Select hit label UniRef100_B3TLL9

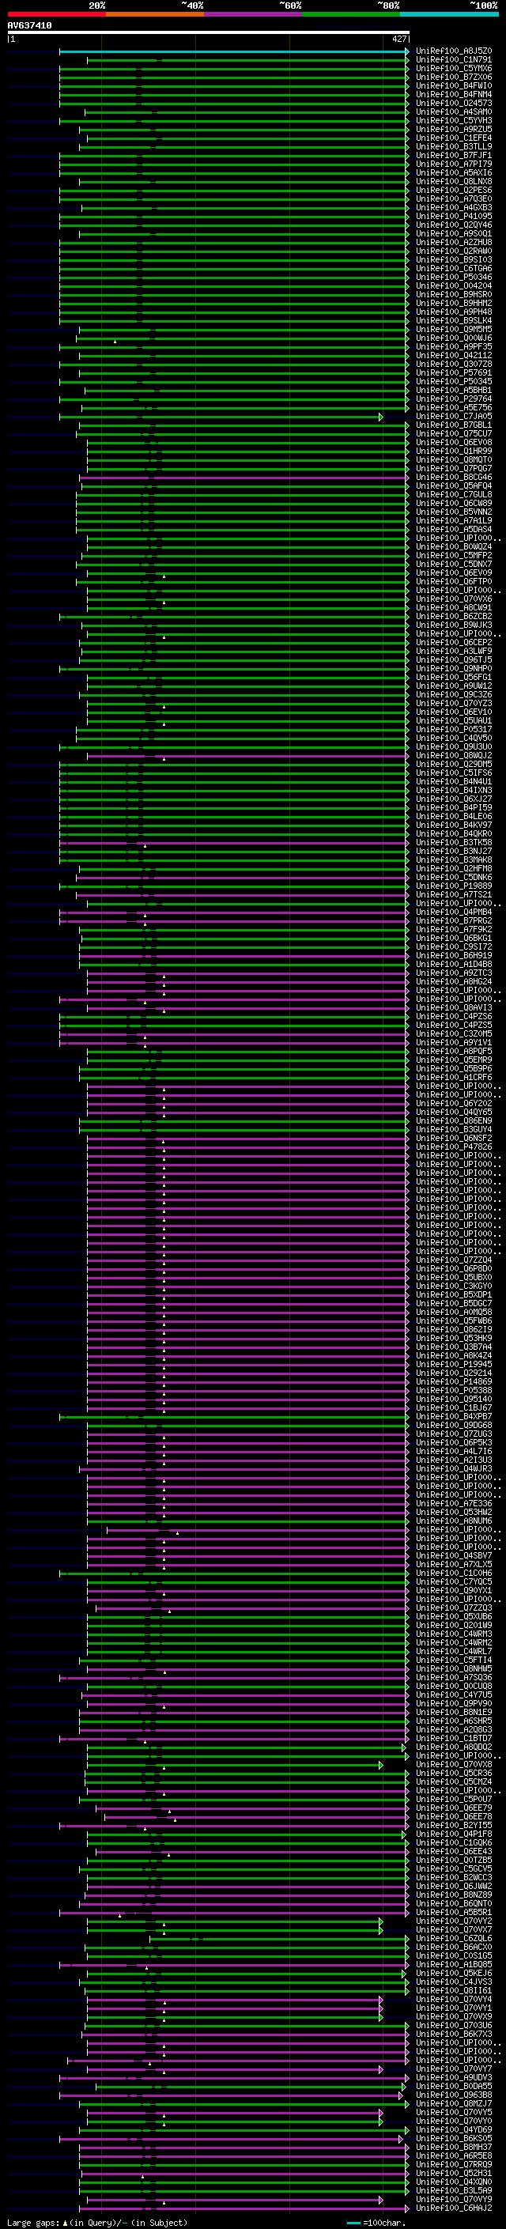pyautogui.click(x=454, y=146)
